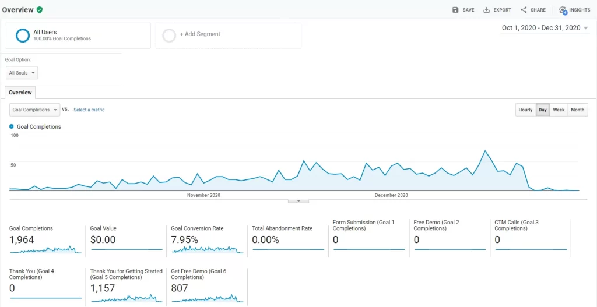The height and width of the screenshot is (307, 597).
Task: Switch graph to Month view
Action: (x=577, y=110)
